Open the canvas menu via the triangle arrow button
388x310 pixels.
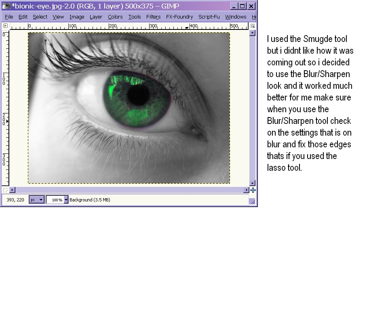pos(5,25)
